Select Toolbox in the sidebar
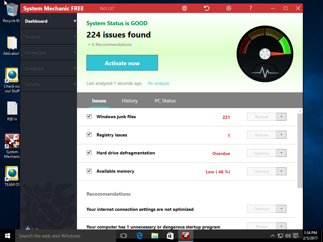This screenshot has height=242, width=323. pyautogui.click(x=49, y=37)
